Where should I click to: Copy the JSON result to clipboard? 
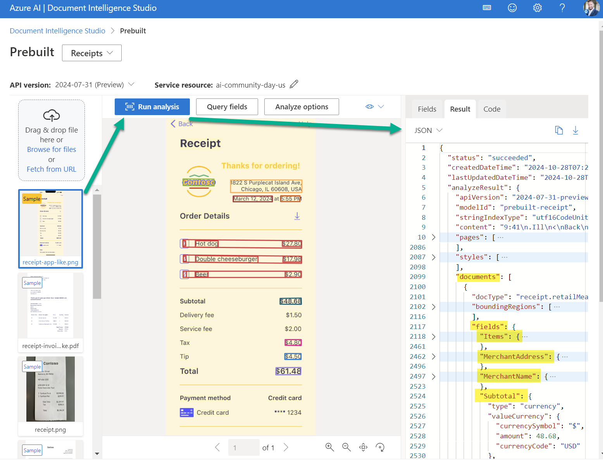[x=559, y=130]
